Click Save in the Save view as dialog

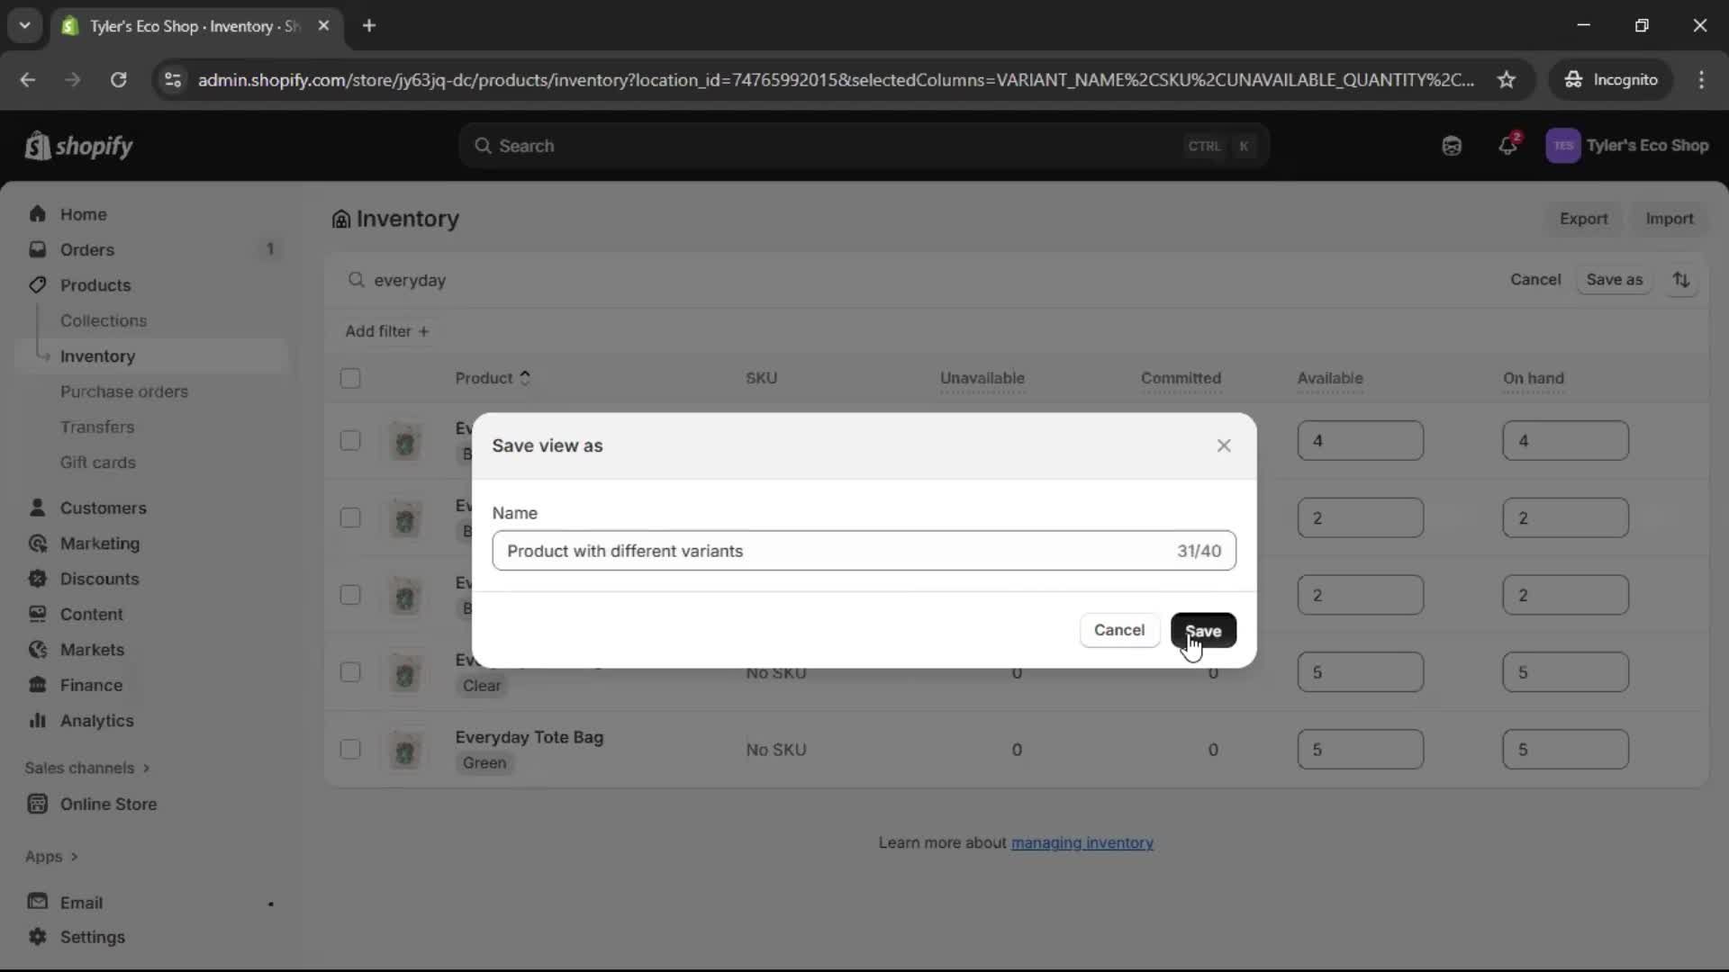click(1204, 630)
